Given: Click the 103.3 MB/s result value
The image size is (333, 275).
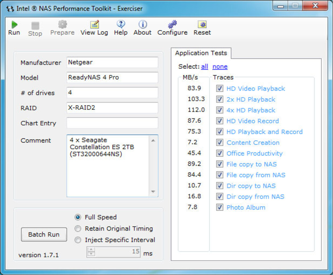Looking at the screenshot, I should 196,99.
